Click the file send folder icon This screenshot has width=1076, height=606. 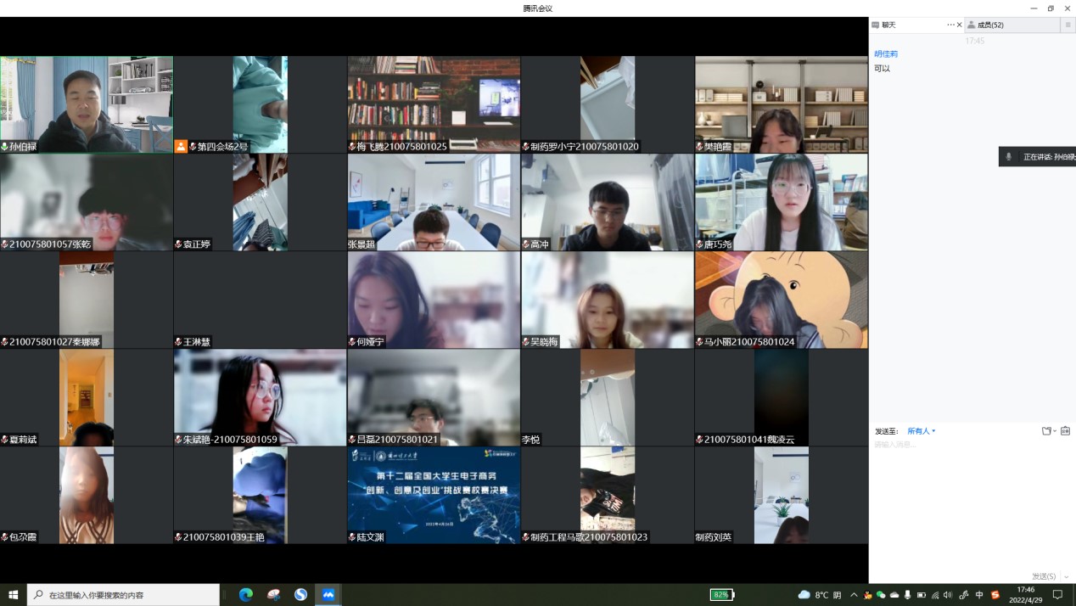[1047, 431]
